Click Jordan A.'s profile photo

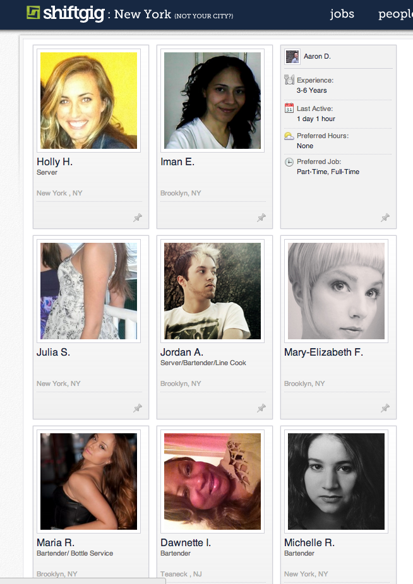(212, 291)
